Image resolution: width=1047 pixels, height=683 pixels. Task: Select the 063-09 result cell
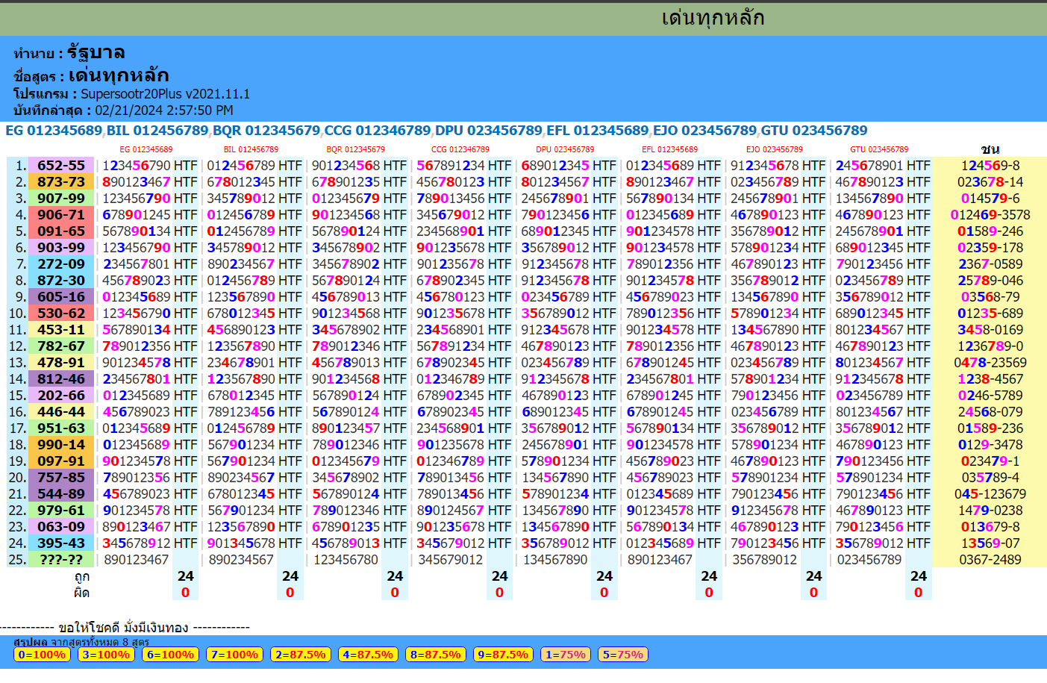tap(61, 527)
